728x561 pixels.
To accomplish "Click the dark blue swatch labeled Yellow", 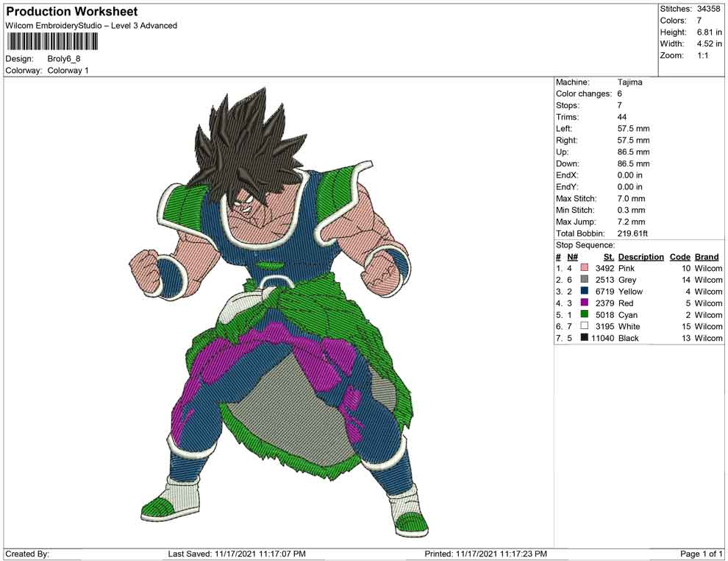I will point(585,292).
